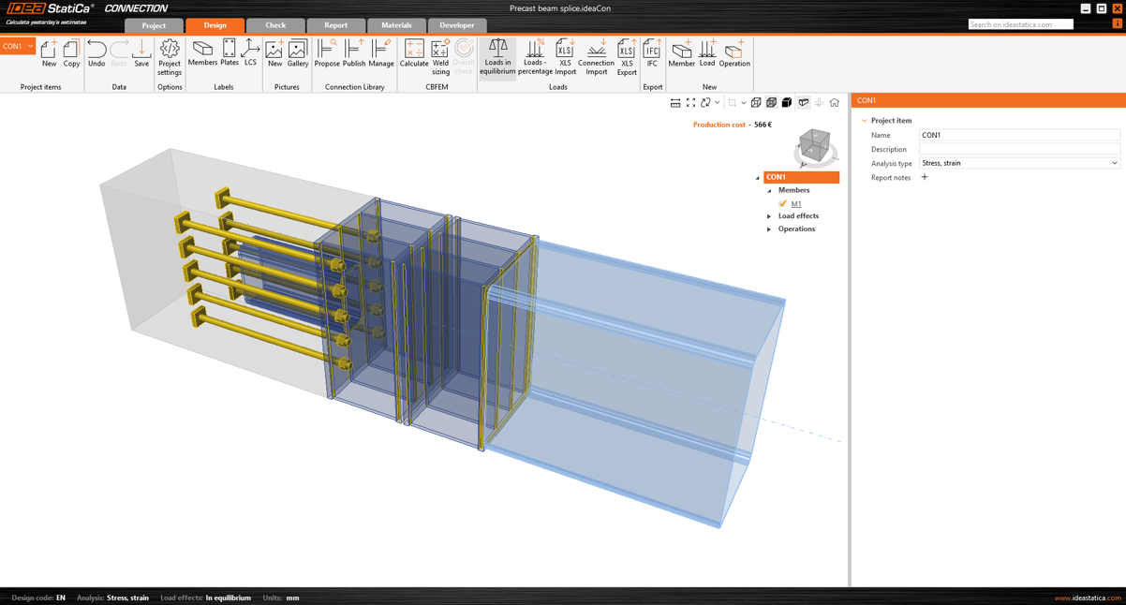The width and height of the screenshot is (1126, 605).
Task: Toggle LCS labels display
Action: (250, 53)
